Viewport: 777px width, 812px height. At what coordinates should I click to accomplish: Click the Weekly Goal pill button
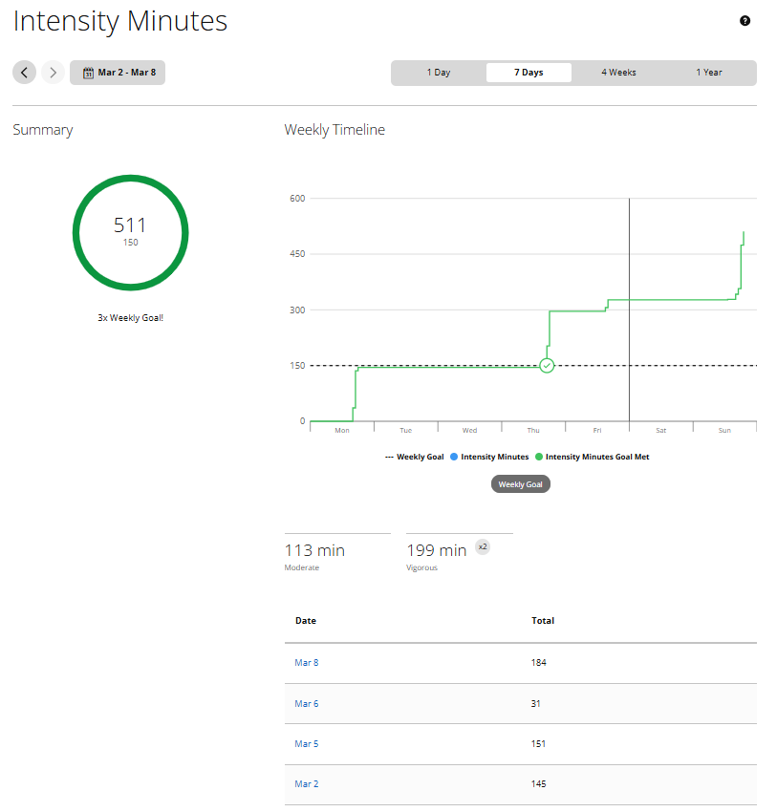[x=521, y=484]
